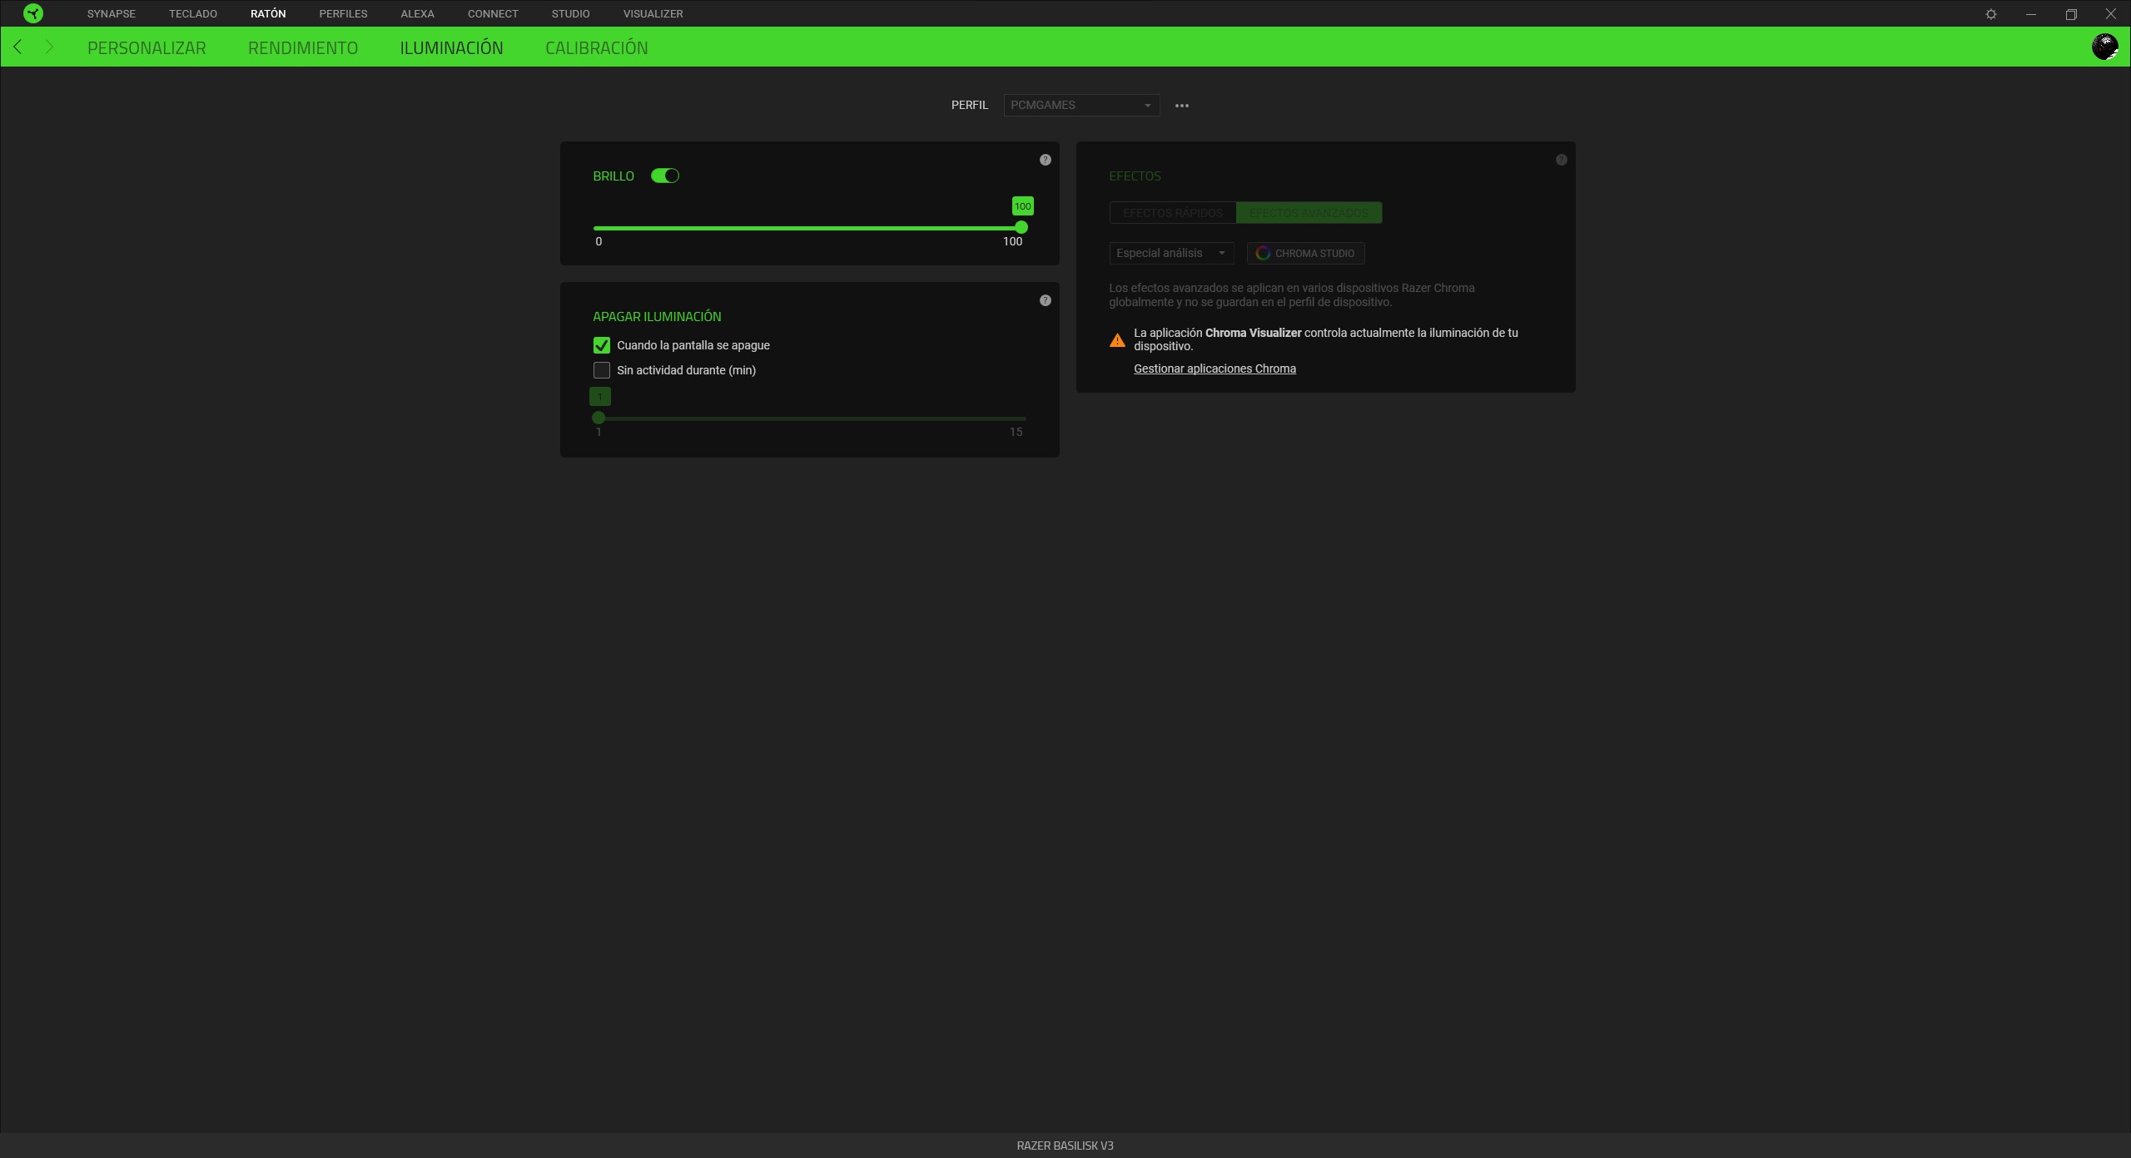This screenshot has width=2131, height=1158.
Task: Click the Razer logo icon
Action: click(x=33, y=13)
